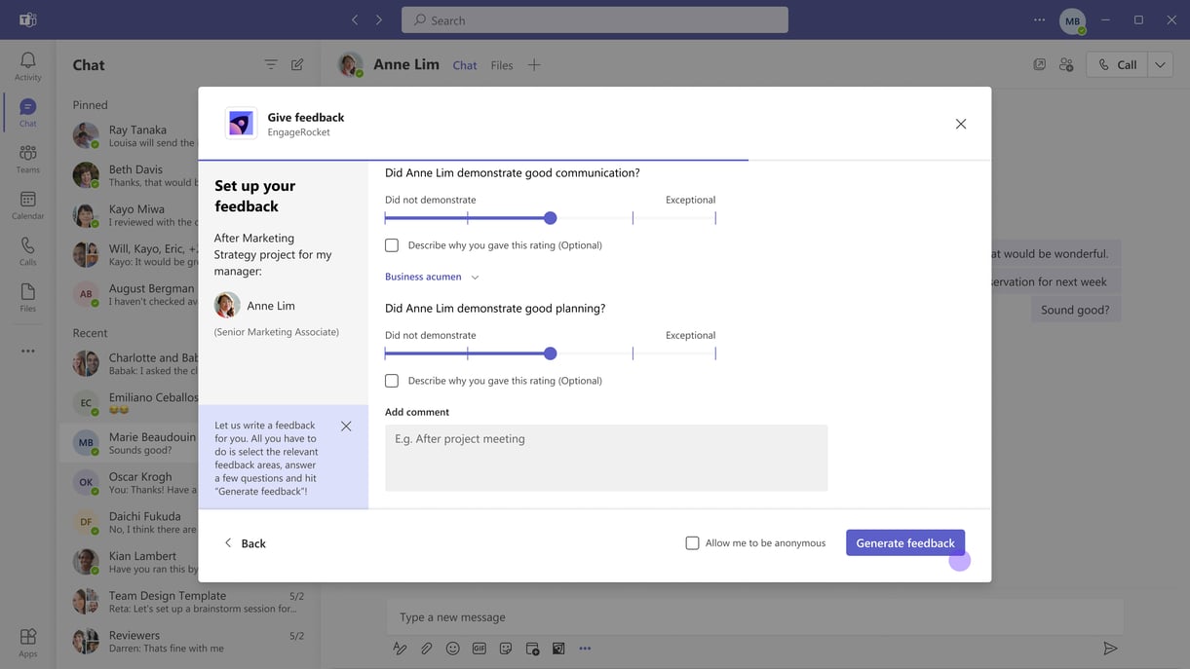Start a new chat with compose icon

pyautogui.click(x=297, y=65)
